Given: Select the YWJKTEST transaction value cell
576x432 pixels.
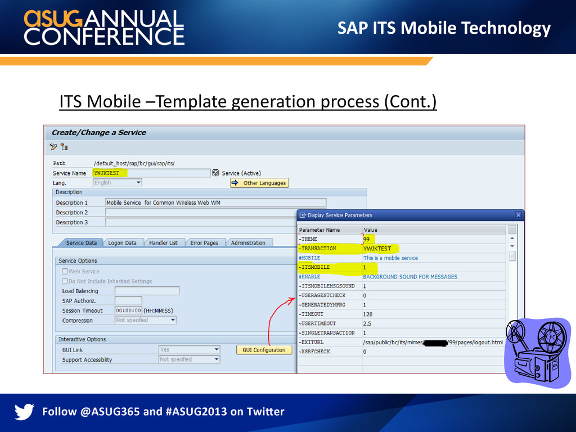Looking at the screenshot, I should [x=434, y=249].
